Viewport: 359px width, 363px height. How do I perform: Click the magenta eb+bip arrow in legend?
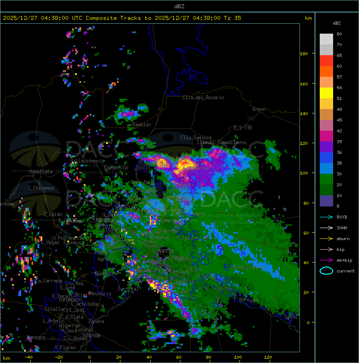326,260
